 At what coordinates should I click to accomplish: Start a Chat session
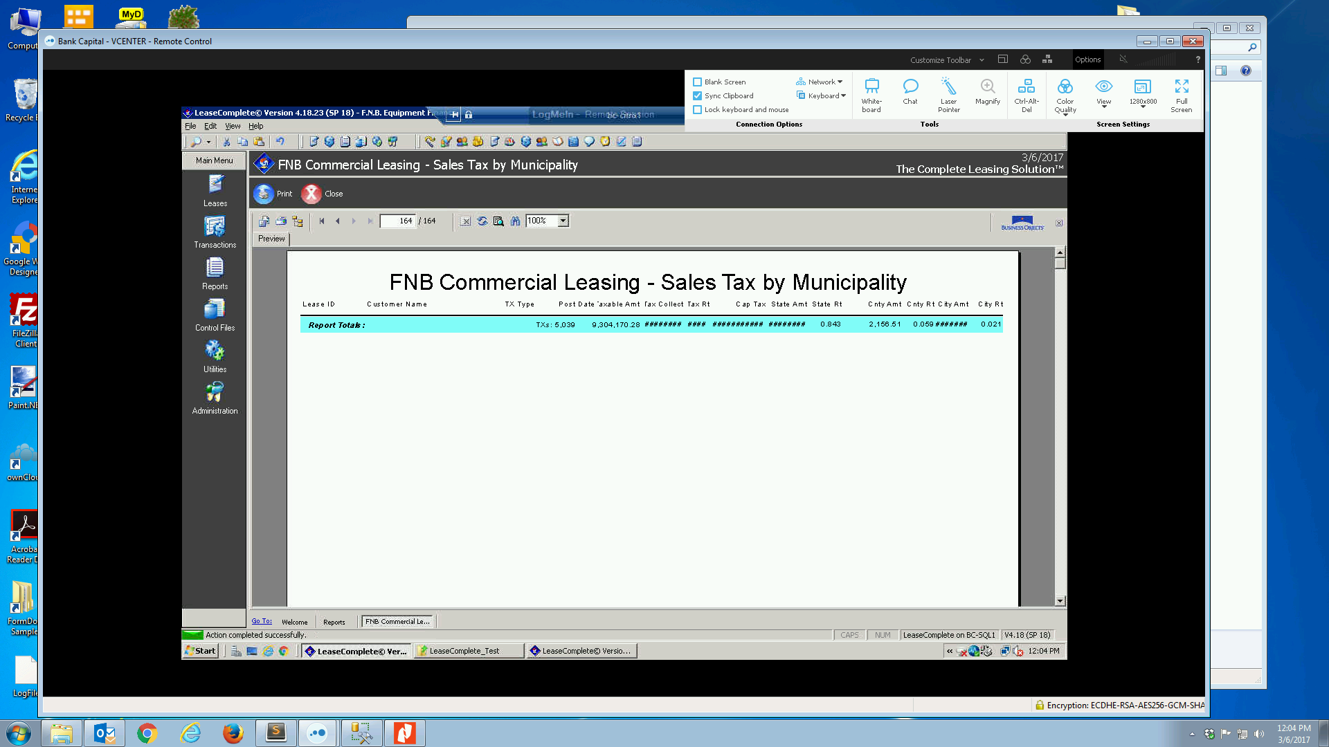coord(910,91)
